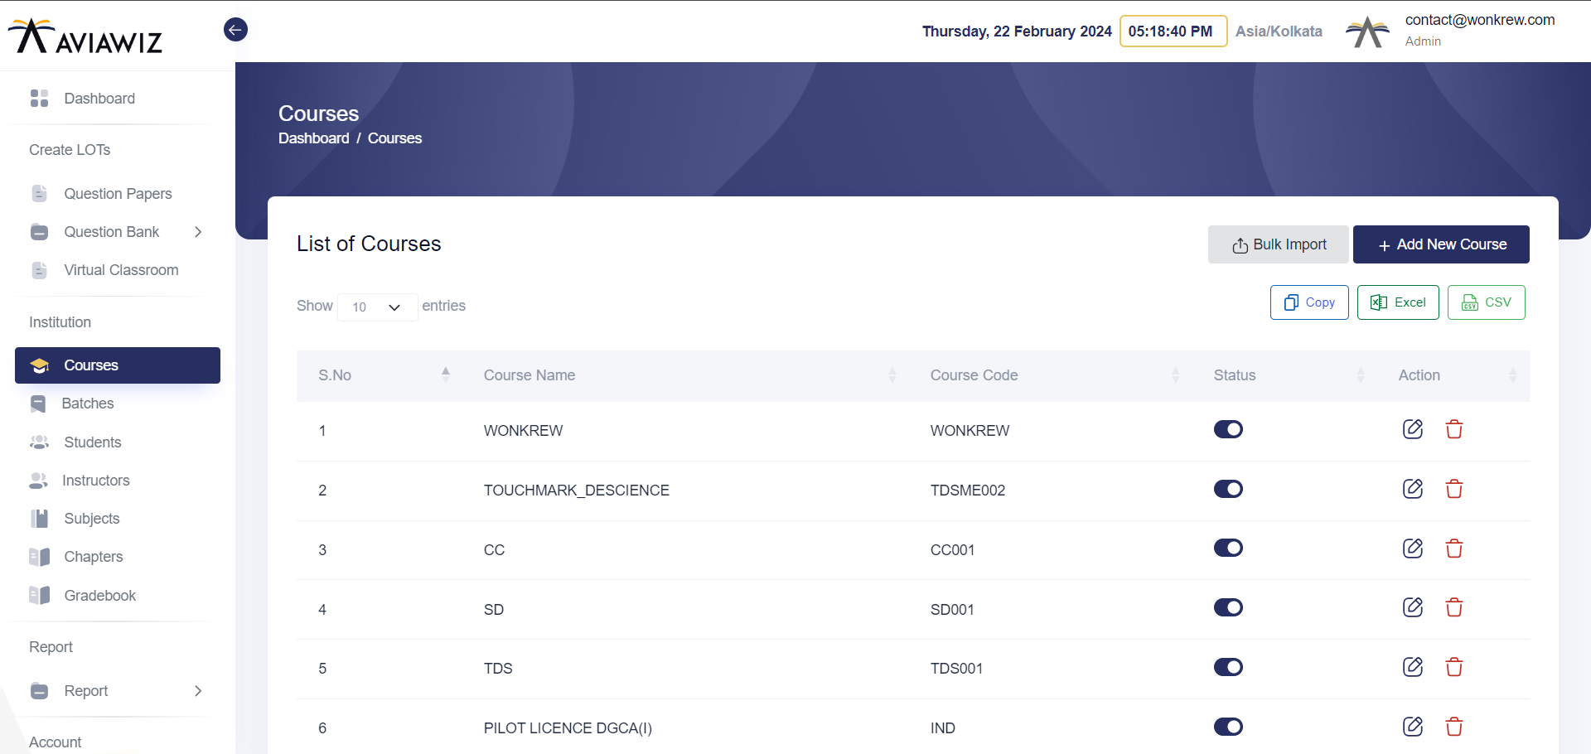
Task: Select Courses in the sidebar
Action: coord(118,365)
